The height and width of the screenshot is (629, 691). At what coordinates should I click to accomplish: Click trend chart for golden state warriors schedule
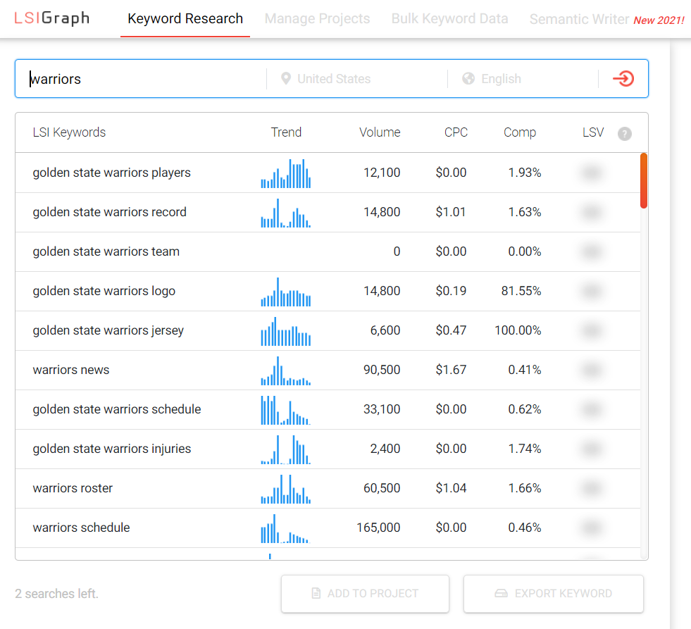(x=285, y=410)
